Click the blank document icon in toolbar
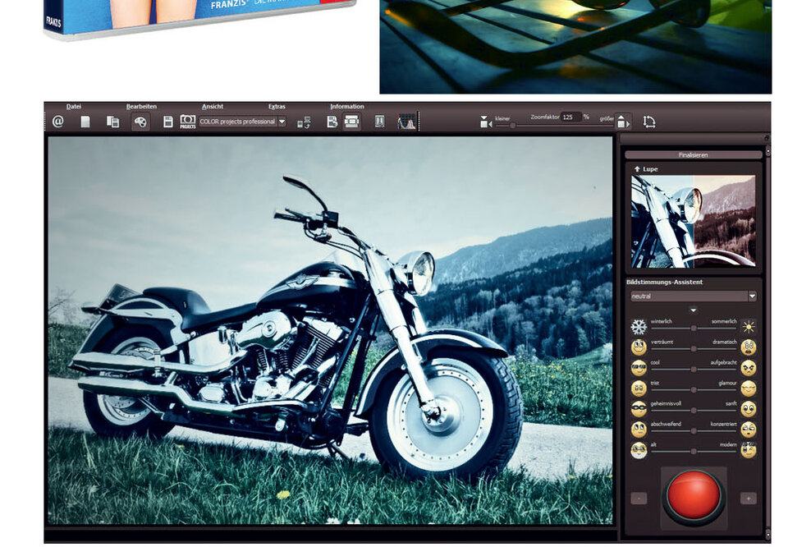 (85, 122)
